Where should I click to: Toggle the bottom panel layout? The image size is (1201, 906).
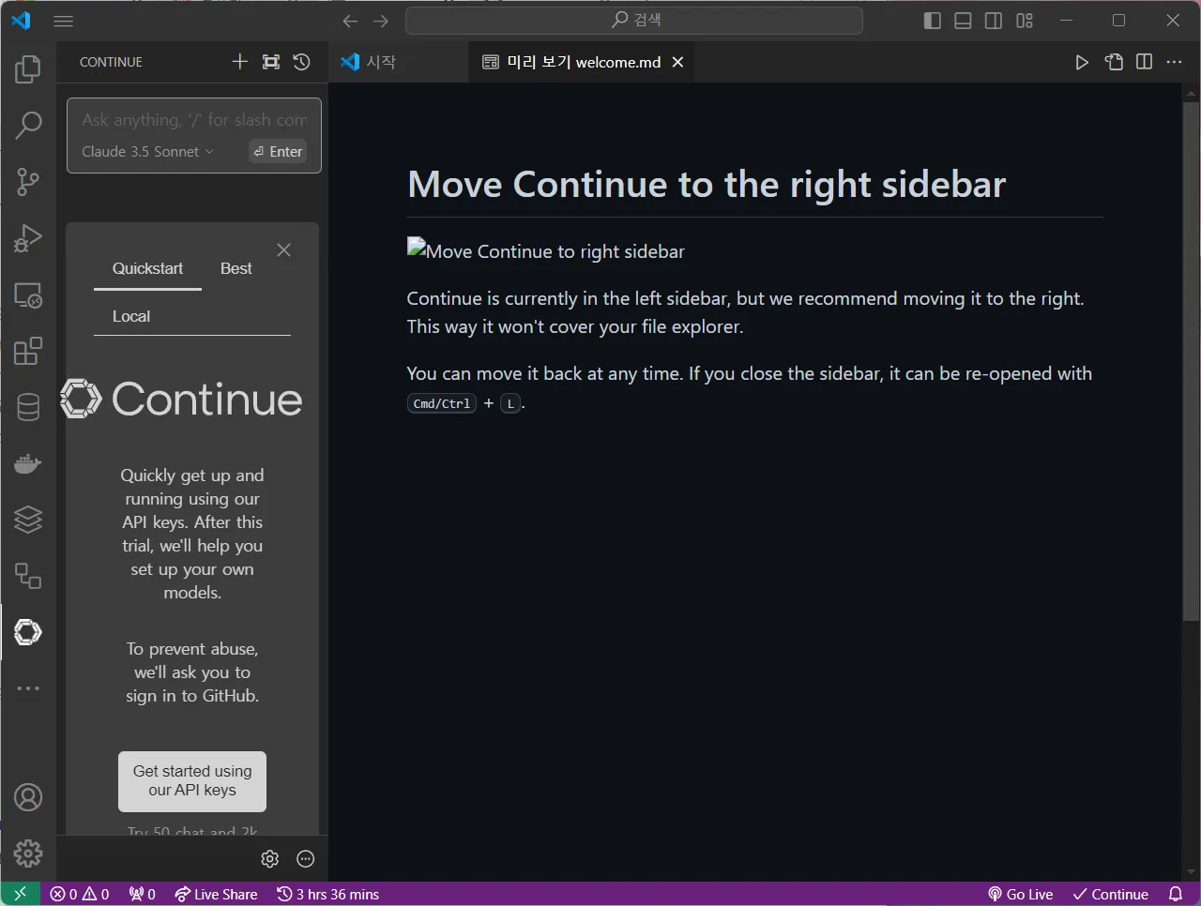(x=963, y=21)
